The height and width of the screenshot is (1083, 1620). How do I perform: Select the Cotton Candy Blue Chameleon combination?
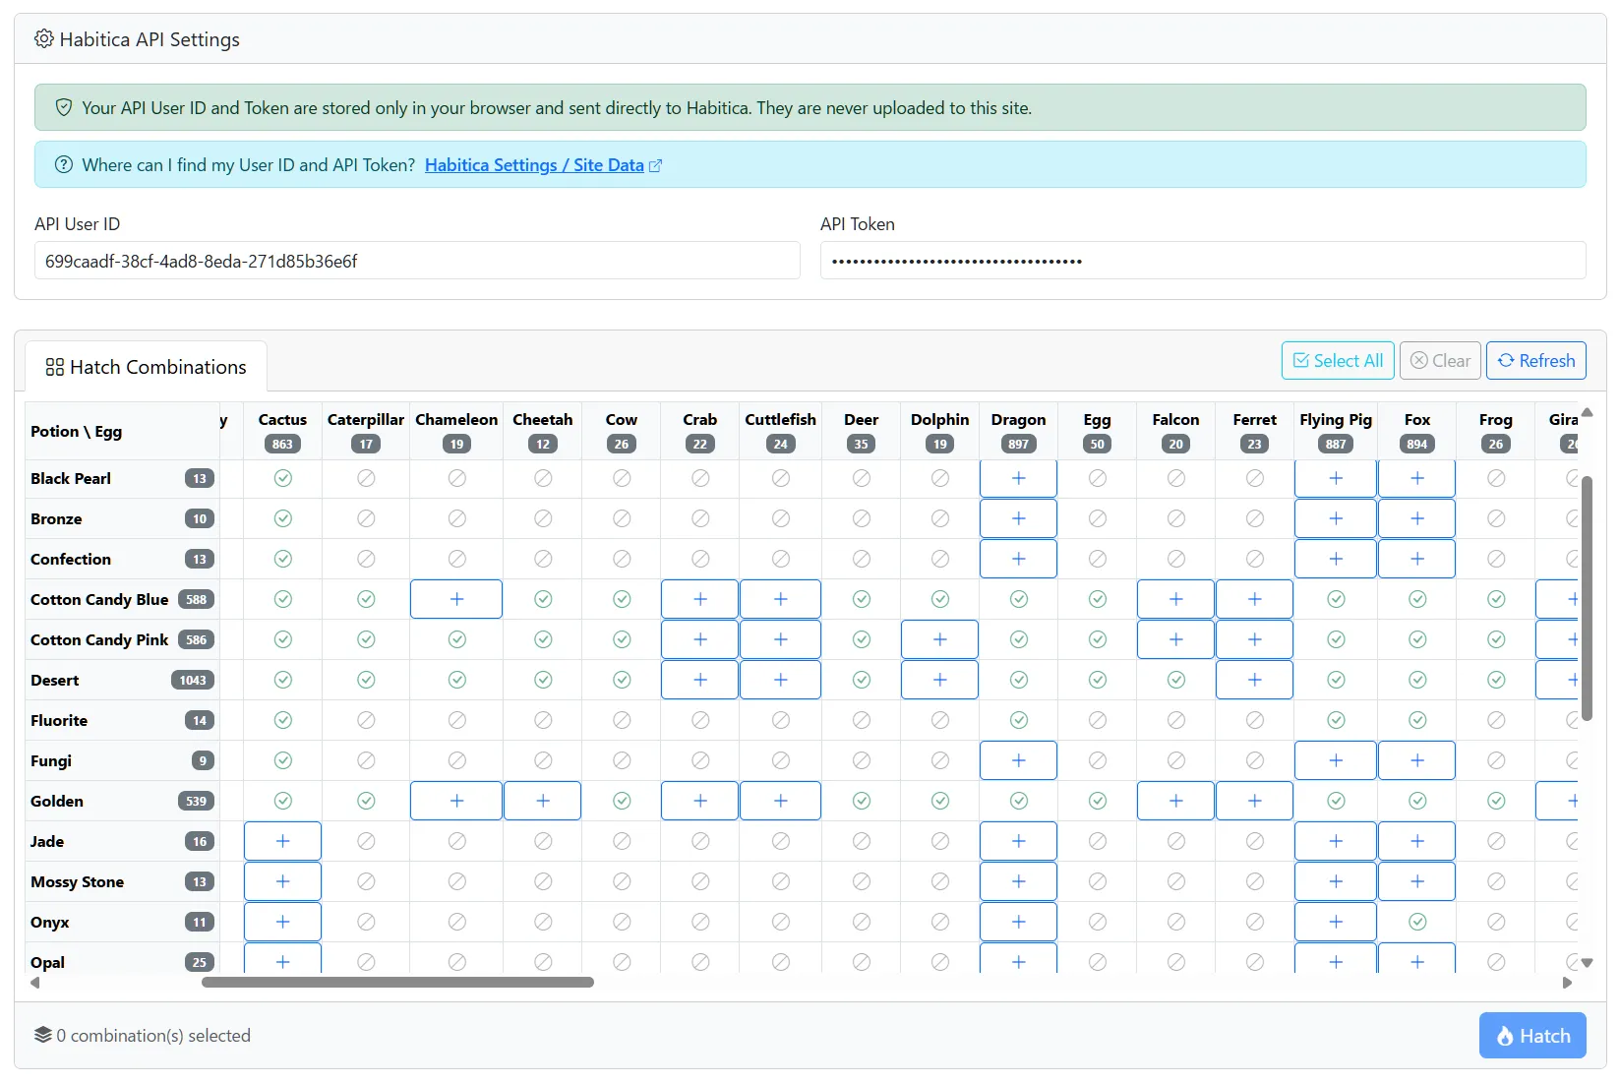pyautogui.click(x=456, y=599)
